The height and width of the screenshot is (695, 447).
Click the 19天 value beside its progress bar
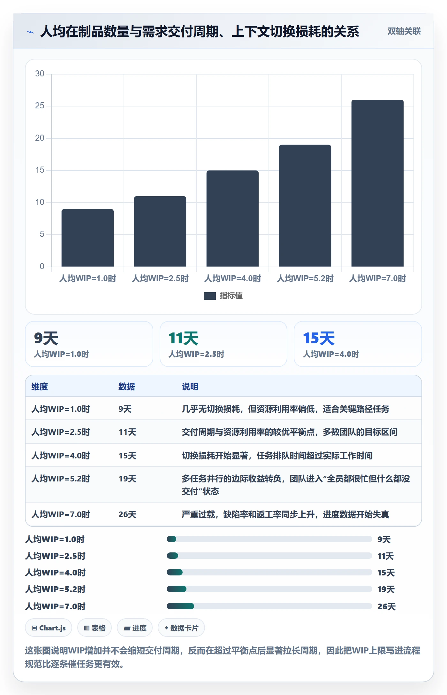point(386,590)
